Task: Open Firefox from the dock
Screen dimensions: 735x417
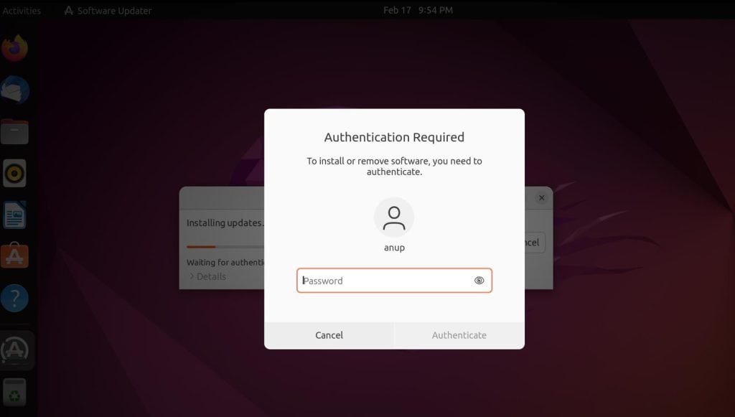Action: (x=14, y=46)
